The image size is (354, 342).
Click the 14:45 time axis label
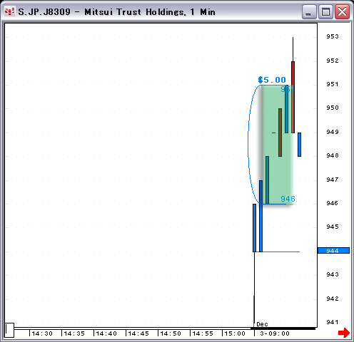pos(138,333)
